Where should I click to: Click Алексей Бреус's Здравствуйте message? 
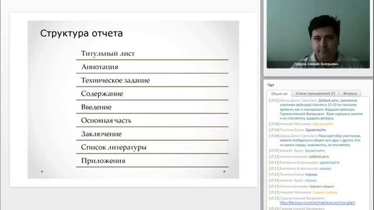coord(297,150)
